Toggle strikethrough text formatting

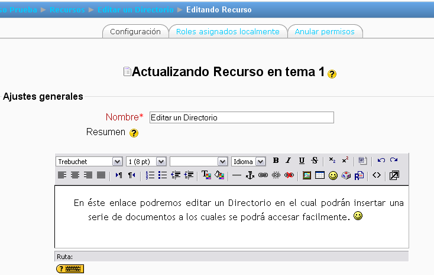[x=315, y=161]
